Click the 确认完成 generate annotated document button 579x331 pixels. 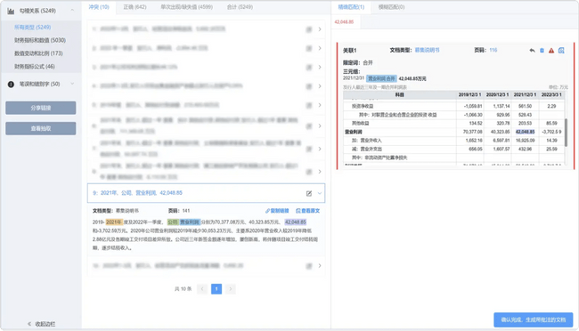click(x=534, y=320)
